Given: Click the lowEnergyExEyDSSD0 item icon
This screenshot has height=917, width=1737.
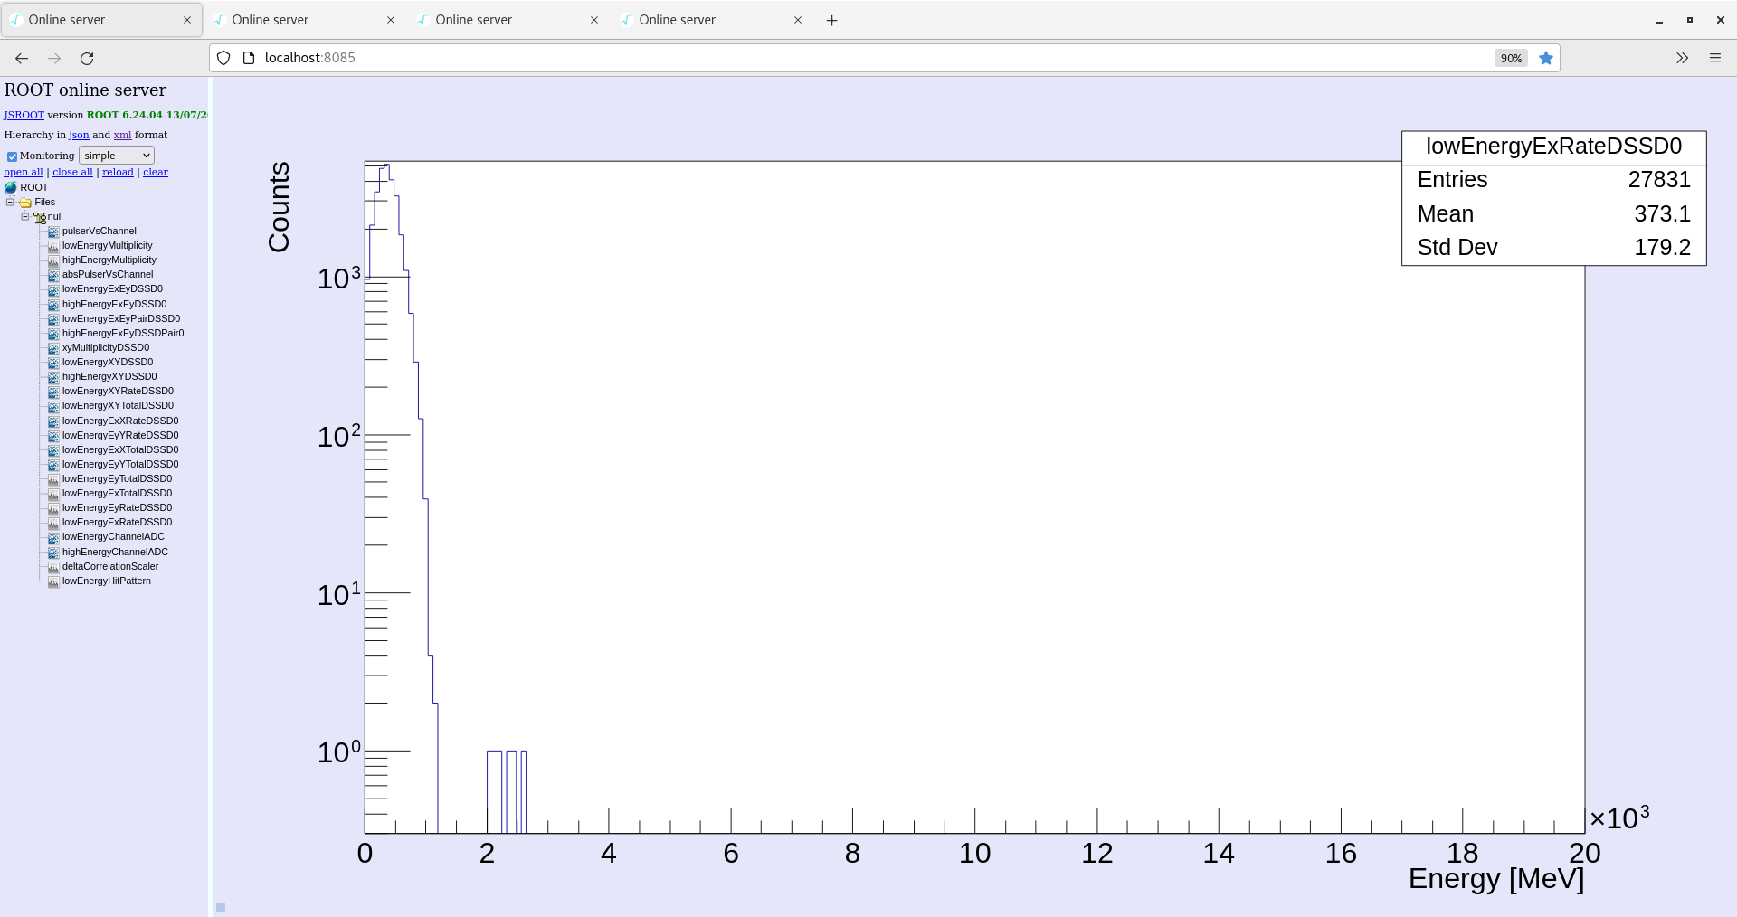Looking at the screenshot, I should coord(53,289).
